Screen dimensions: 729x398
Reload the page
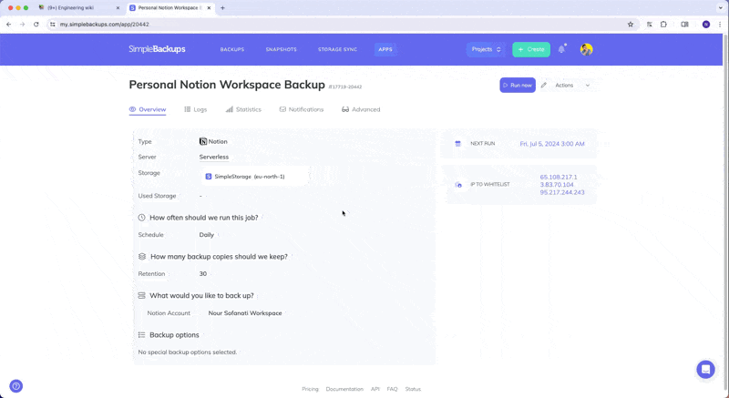pyautogui.click(x=36, y=25)
